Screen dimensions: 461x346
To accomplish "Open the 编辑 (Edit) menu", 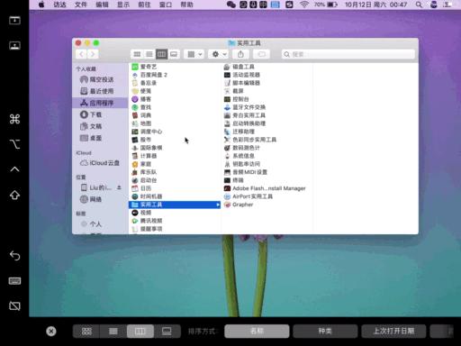I will 102,5.
